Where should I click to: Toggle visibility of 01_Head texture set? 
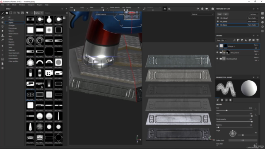pyautogui.click(x=218, y=18)
